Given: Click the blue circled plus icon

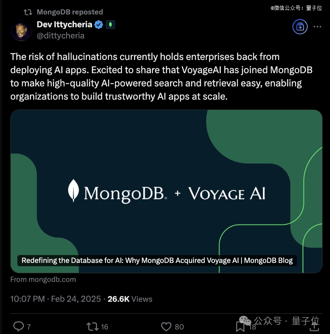Looking at the screenshot, I should (299, 27).
